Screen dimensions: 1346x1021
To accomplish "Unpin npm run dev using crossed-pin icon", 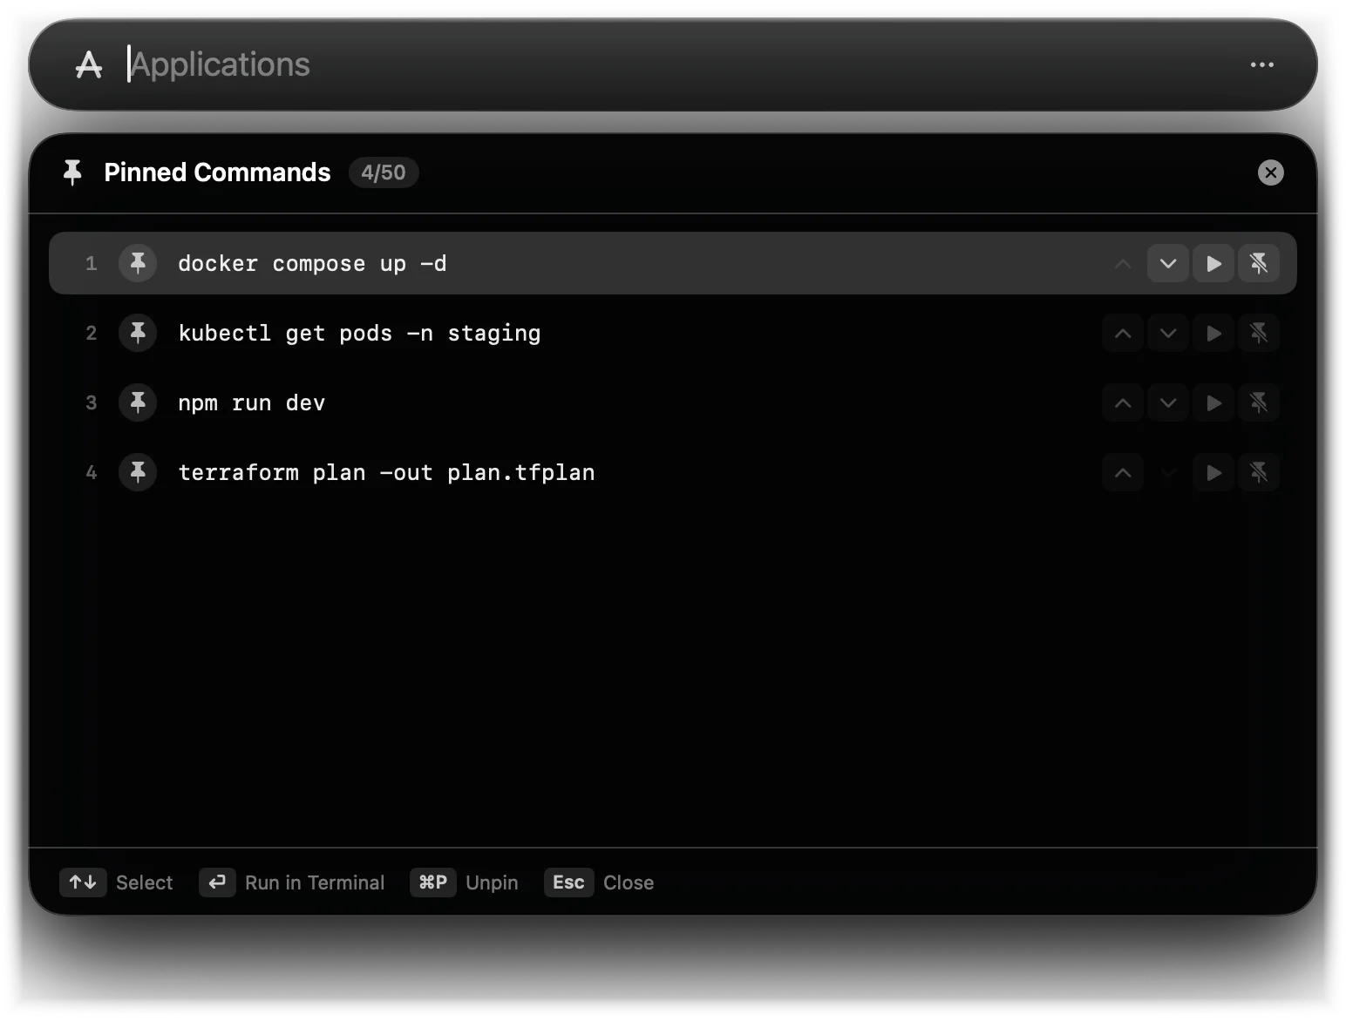I will click(1259, 402).
